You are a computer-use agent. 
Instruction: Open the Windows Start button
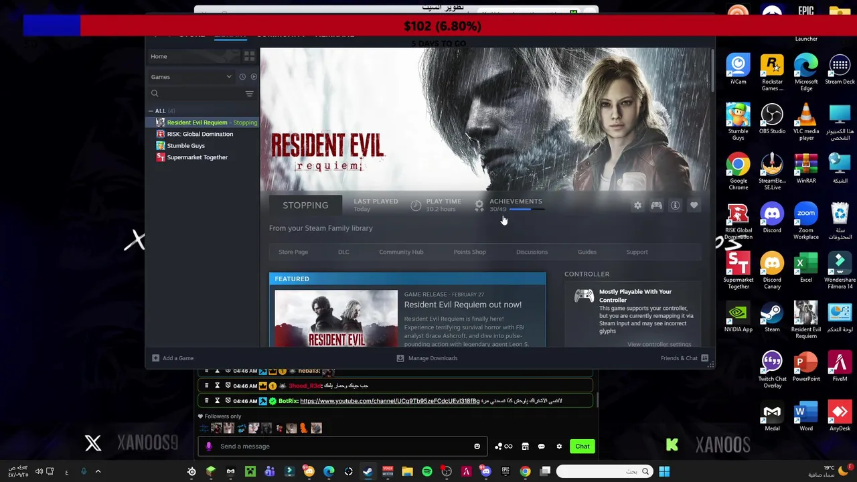tap(664, 471)
